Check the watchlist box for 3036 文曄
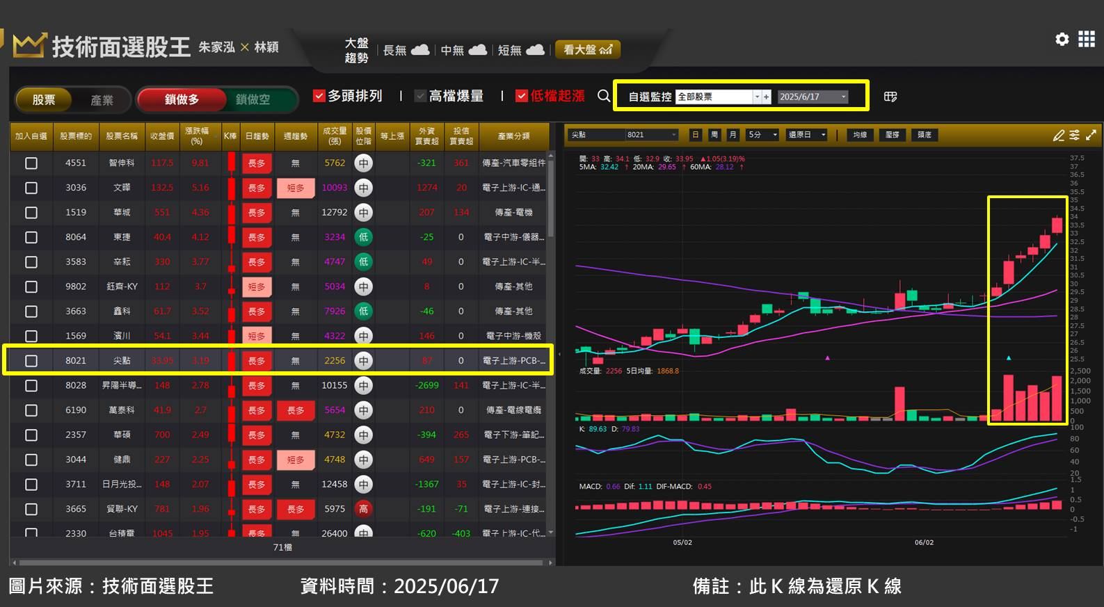The width and height of the screenshot is (1104, 607). (31, 188)
